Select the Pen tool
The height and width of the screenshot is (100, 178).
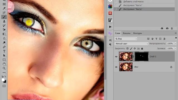[x=4, y=47]
